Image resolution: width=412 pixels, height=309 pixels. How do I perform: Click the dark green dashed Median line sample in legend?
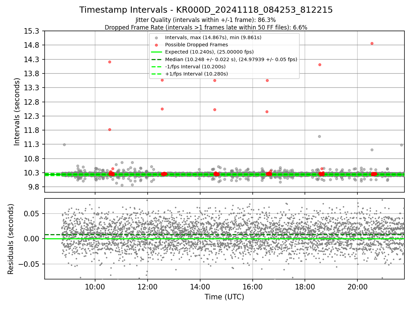tap(156, 59)
